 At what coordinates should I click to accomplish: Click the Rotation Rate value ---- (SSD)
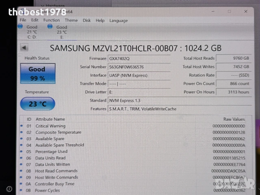[234, 75]
